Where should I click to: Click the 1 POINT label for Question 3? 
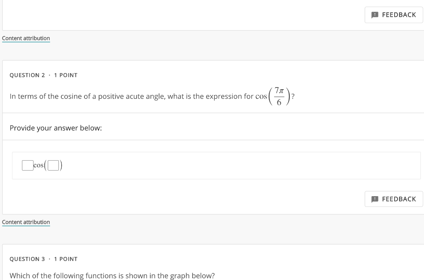pyautogui.click(x=65, y=259)
